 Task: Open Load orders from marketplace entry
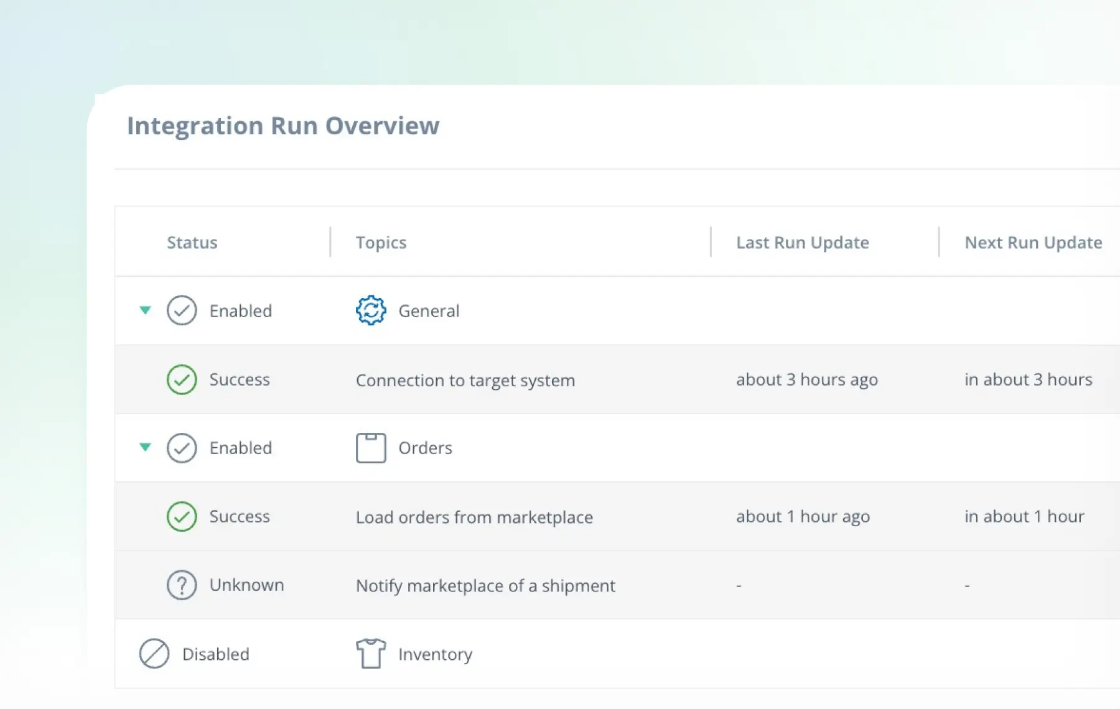(474, 517)
